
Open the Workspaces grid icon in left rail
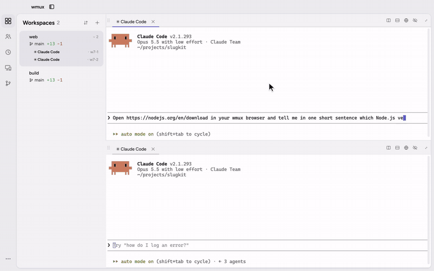click(x=8, y=21)
